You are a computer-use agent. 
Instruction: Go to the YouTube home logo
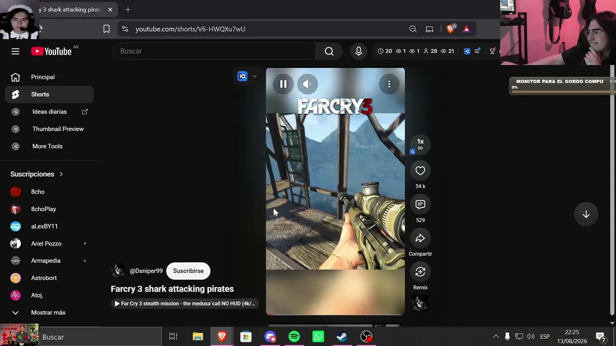click(x=51, y=51)
